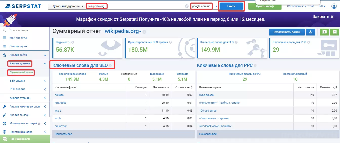Expand the PPC-анализ chevron
Viewport: 340px width, 143px height.
45,89
